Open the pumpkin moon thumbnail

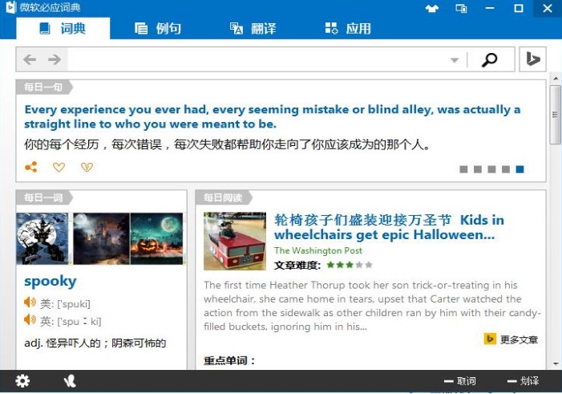click(156, 238)
